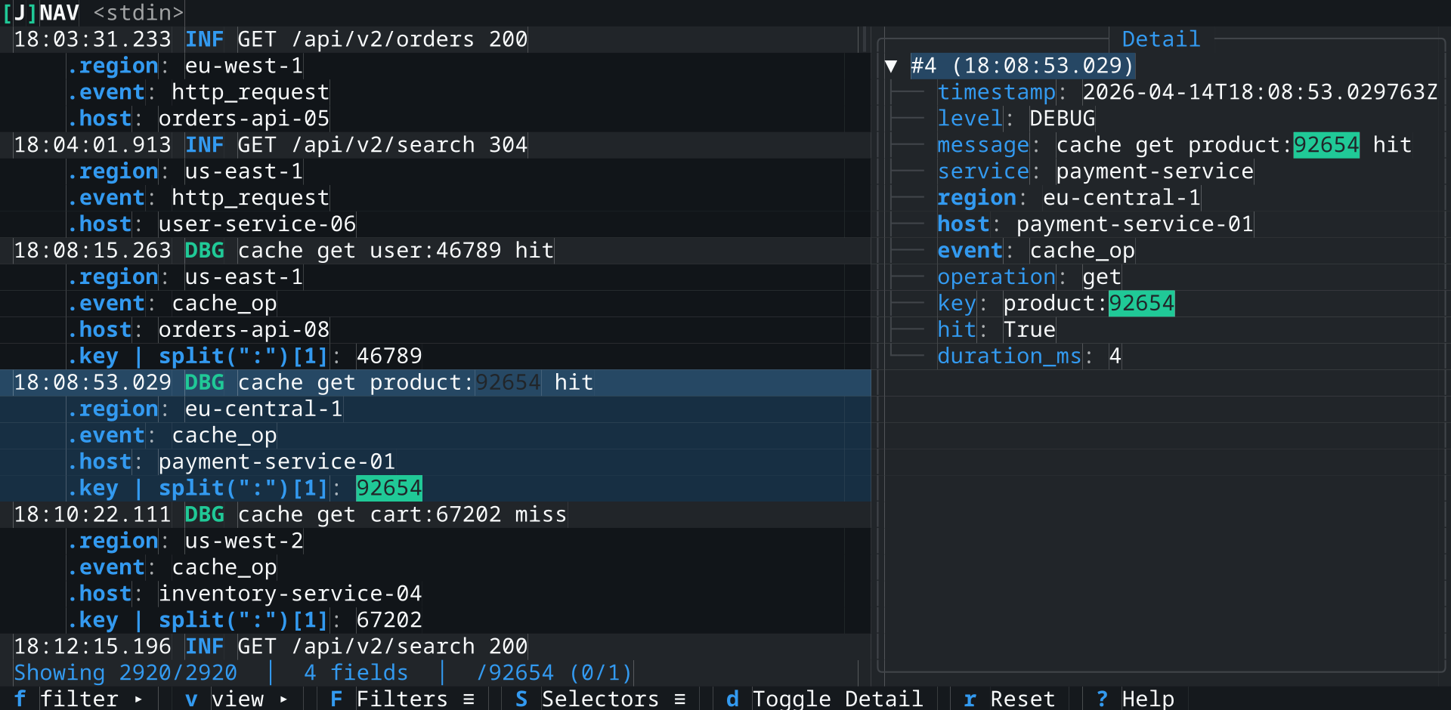Image resolution: width=1451 pixels, height=710 pixels.
Task: Click the duration_ms field
Action: 1029,357
